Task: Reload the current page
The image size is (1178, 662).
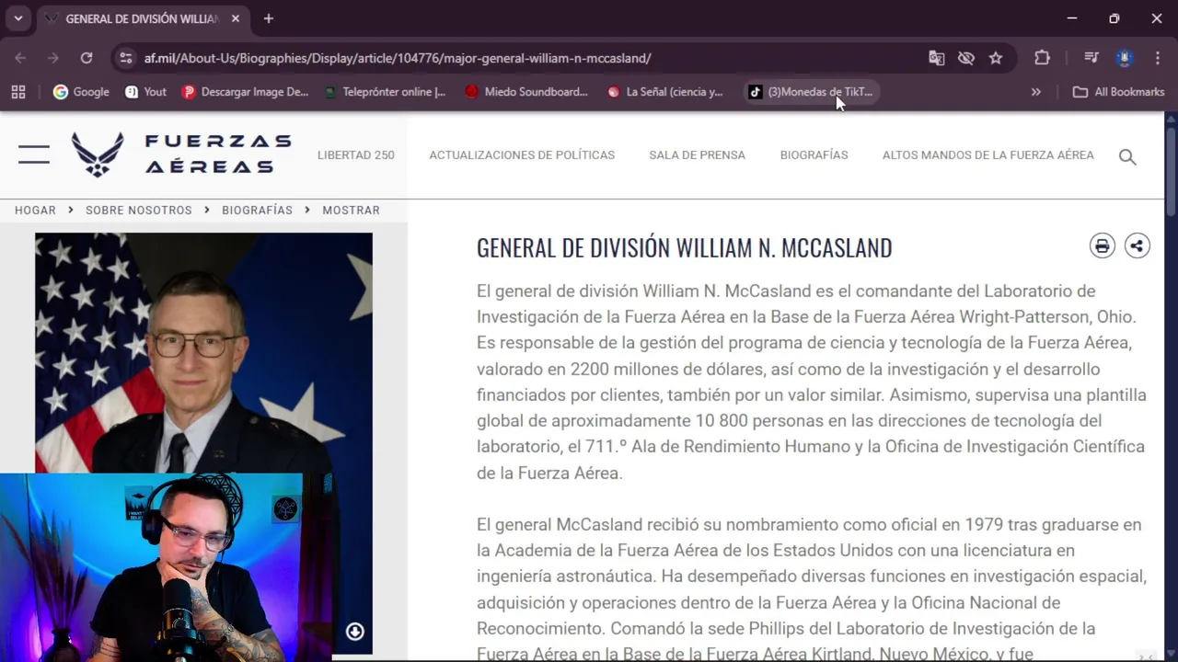Action: pos(87,58)
